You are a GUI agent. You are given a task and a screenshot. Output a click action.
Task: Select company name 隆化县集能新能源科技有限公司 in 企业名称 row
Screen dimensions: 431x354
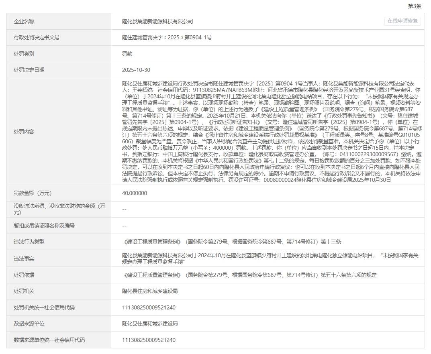(157, 21)
